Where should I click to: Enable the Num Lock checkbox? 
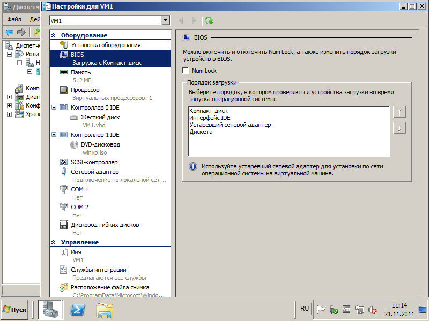coord(186,71)
